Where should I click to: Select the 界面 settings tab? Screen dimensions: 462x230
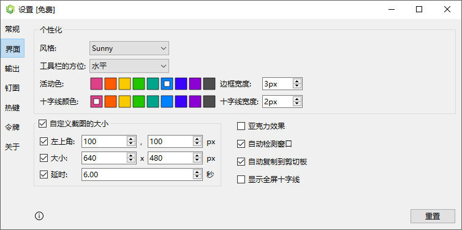click(x=12, y=48)
